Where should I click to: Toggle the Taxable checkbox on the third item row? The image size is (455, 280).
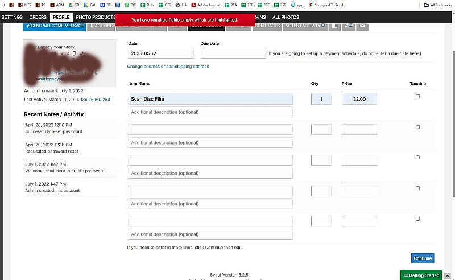tap(417, 158)
